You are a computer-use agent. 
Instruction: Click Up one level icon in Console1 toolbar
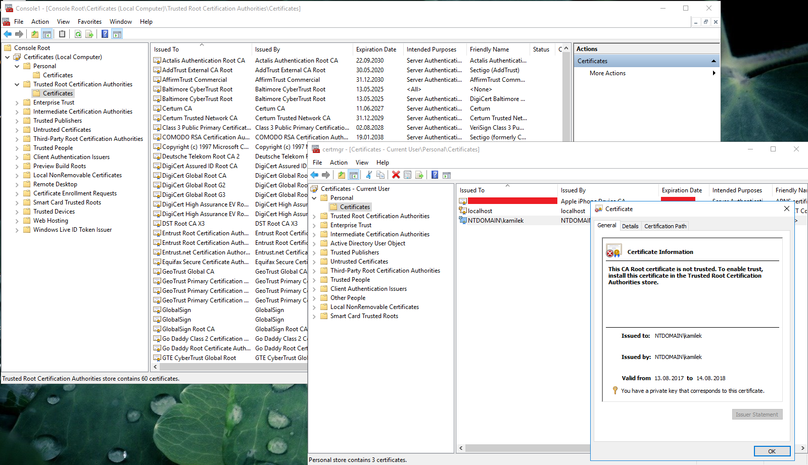pyautogui.click(x=34, y=34)
